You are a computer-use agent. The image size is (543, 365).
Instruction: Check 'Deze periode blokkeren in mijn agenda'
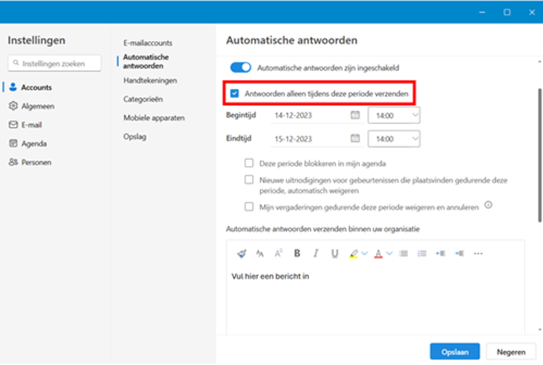tap(249, 164)
